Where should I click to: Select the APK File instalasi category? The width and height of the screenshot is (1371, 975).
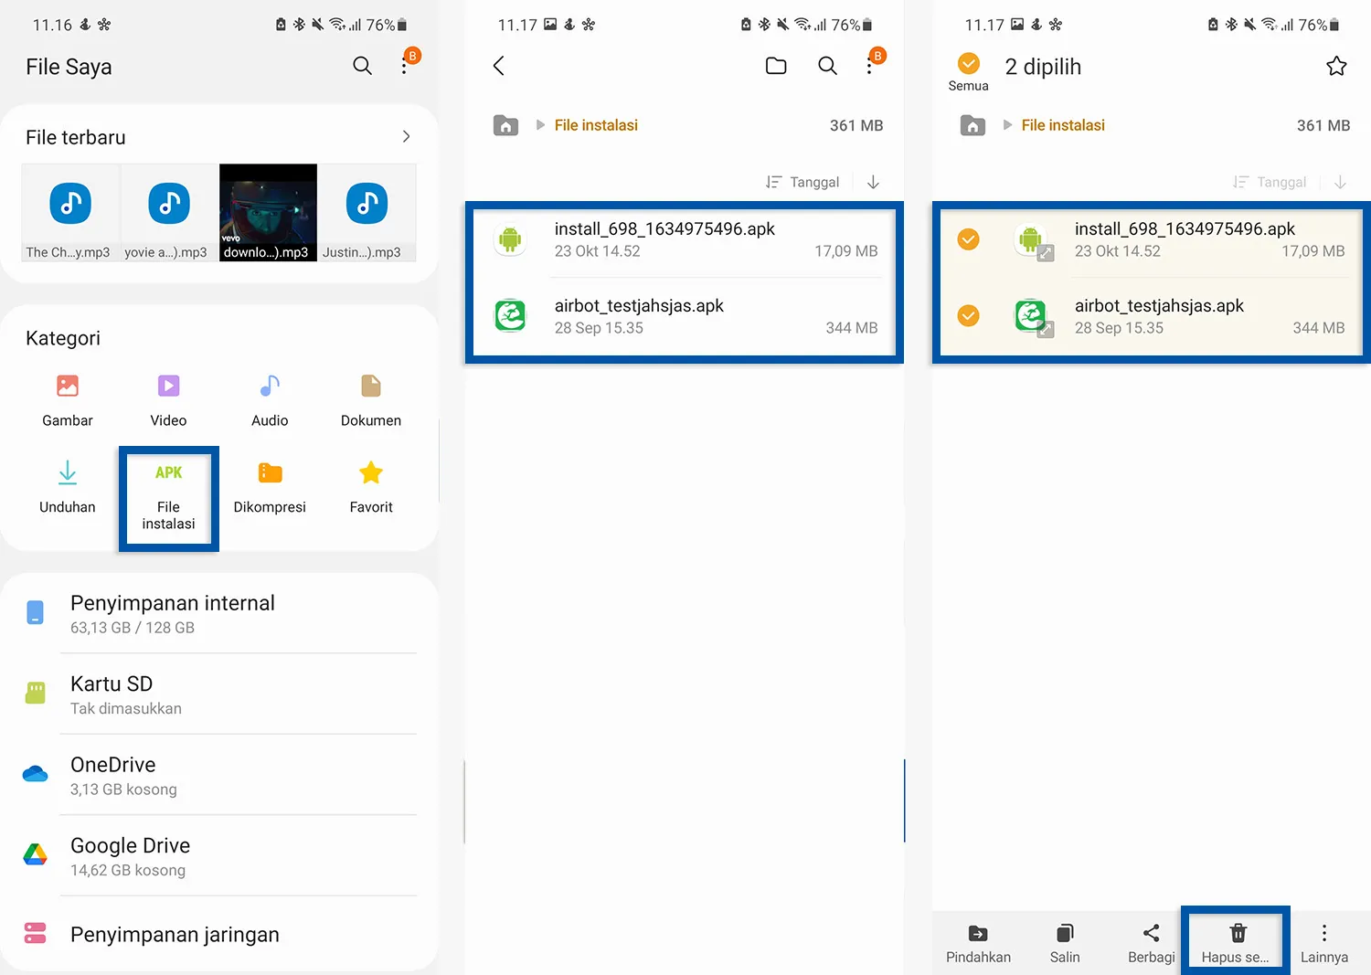(x=168, y=496)
